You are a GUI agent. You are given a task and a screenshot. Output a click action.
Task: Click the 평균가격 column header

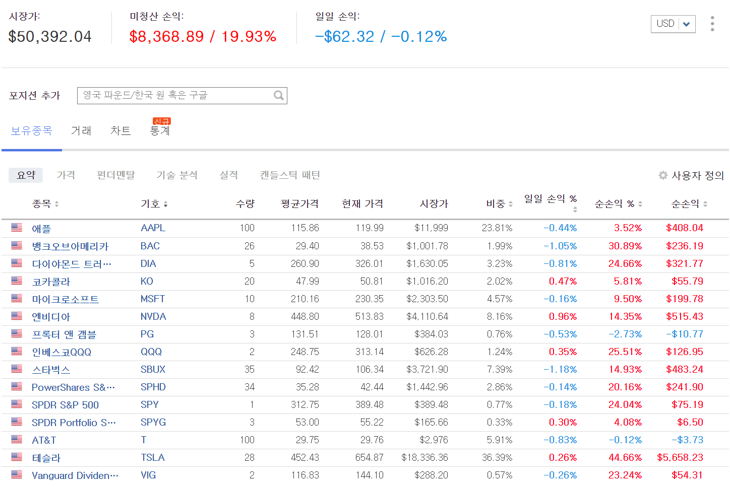[299, 204]
